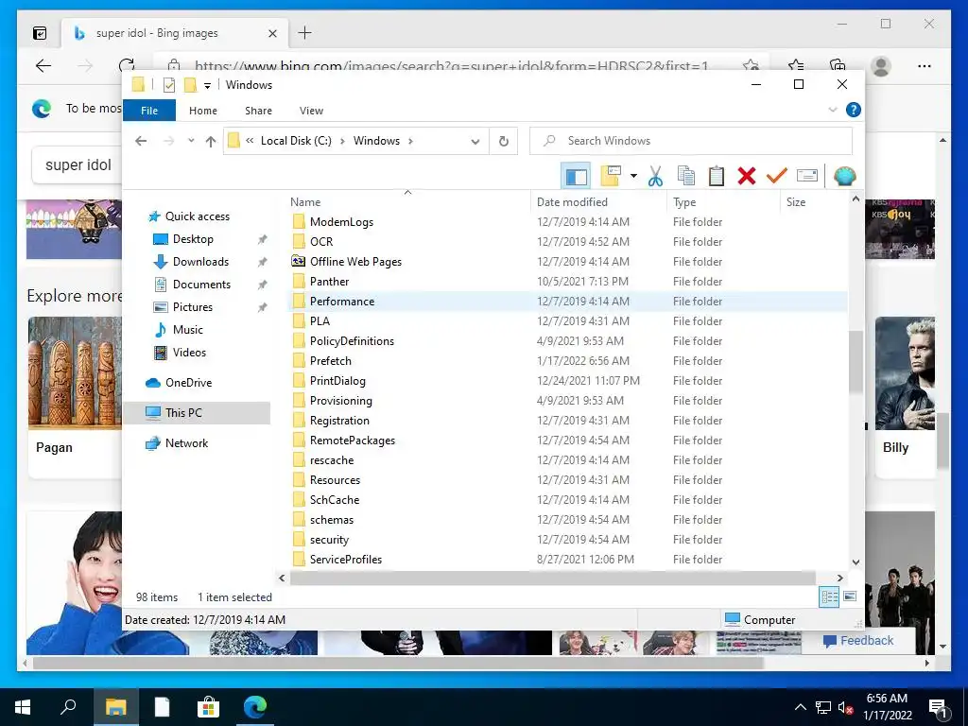Select OneDrive in navigation pane
Screen dimensions: 968x726
pos(188,383)
